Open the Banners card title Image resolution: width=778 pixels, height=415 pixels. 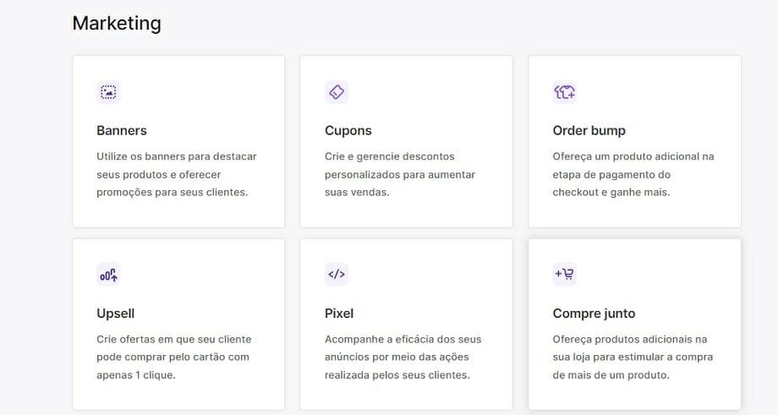(122, 131)
